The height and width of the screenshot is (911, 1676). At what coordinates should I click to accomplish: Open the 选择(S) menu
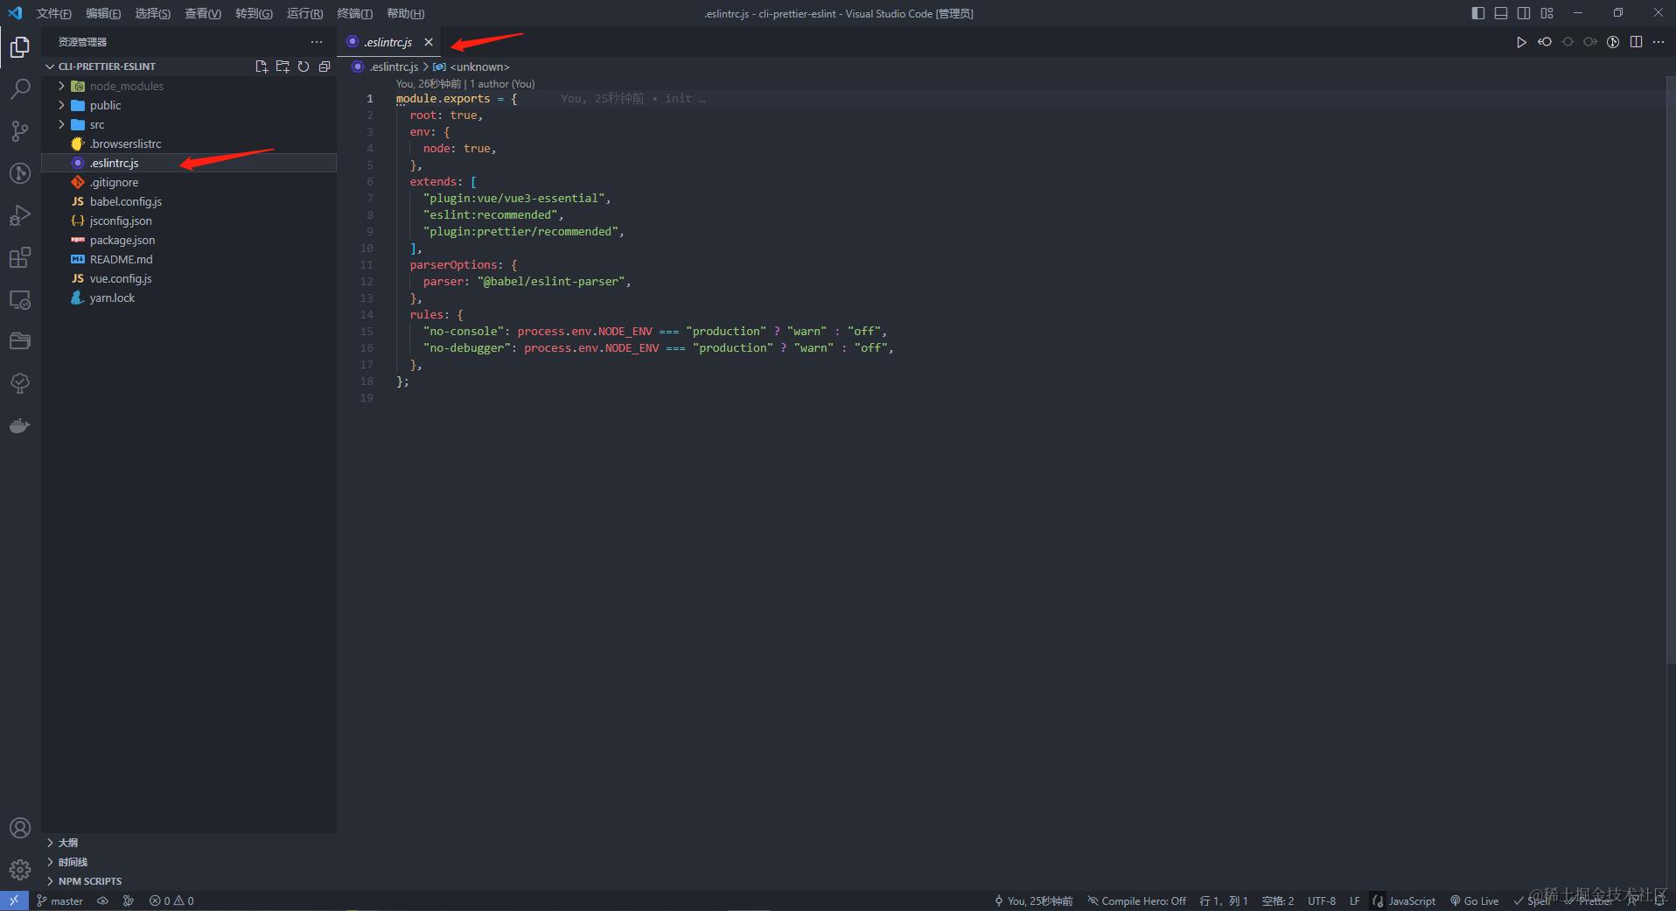click(x=153, y=13)
